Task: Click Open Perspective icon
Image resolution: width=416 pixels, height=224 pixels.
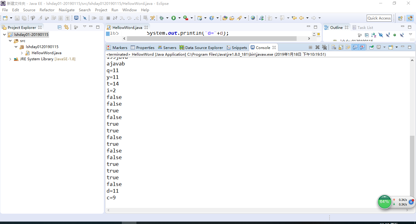Action: click(400, 18)
